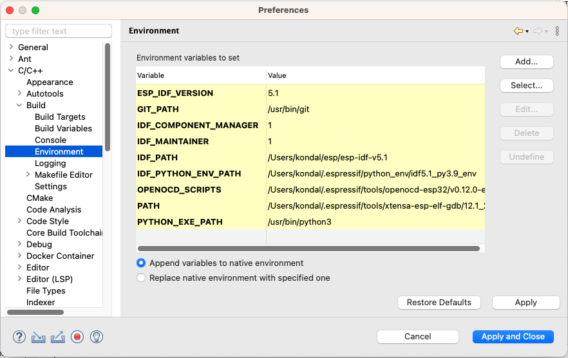The width and height of the screenshot is (568, 358).
Task: Open Core Build Toolchains page
Action: click(x=64, y=232)
